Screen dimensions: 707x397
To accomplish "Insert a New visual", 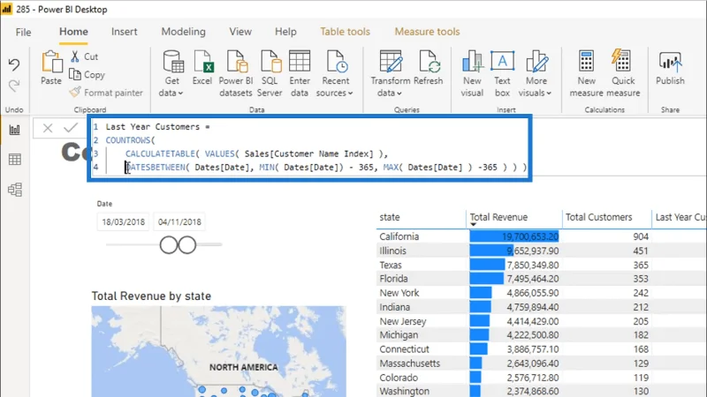I will click(472, 73).
